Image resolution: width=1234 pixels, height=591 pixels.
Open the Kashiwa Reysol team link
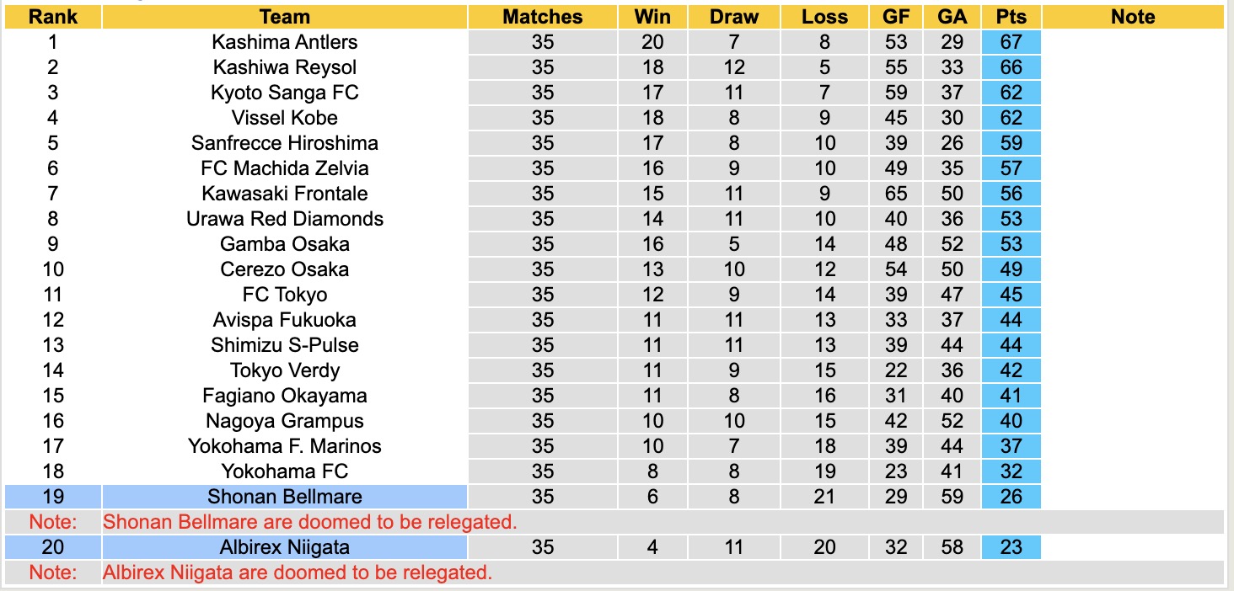click(x=285, y=67)
